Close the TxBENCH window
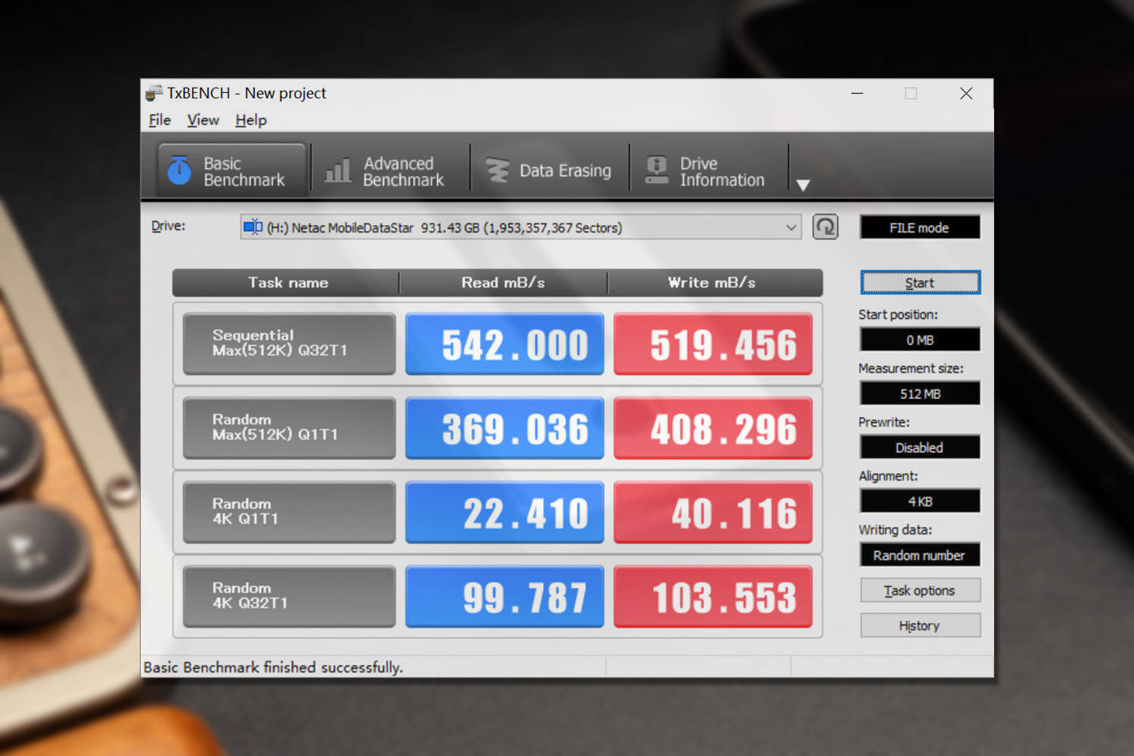 [966, 93]
